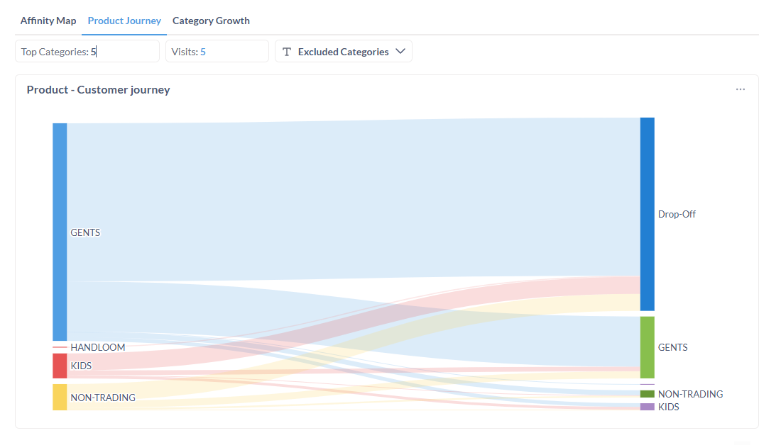Viewport: 781px width, 445px height.
Task: Open the Excluded Categories dropdown label
Action: click(x=343, y=52)
